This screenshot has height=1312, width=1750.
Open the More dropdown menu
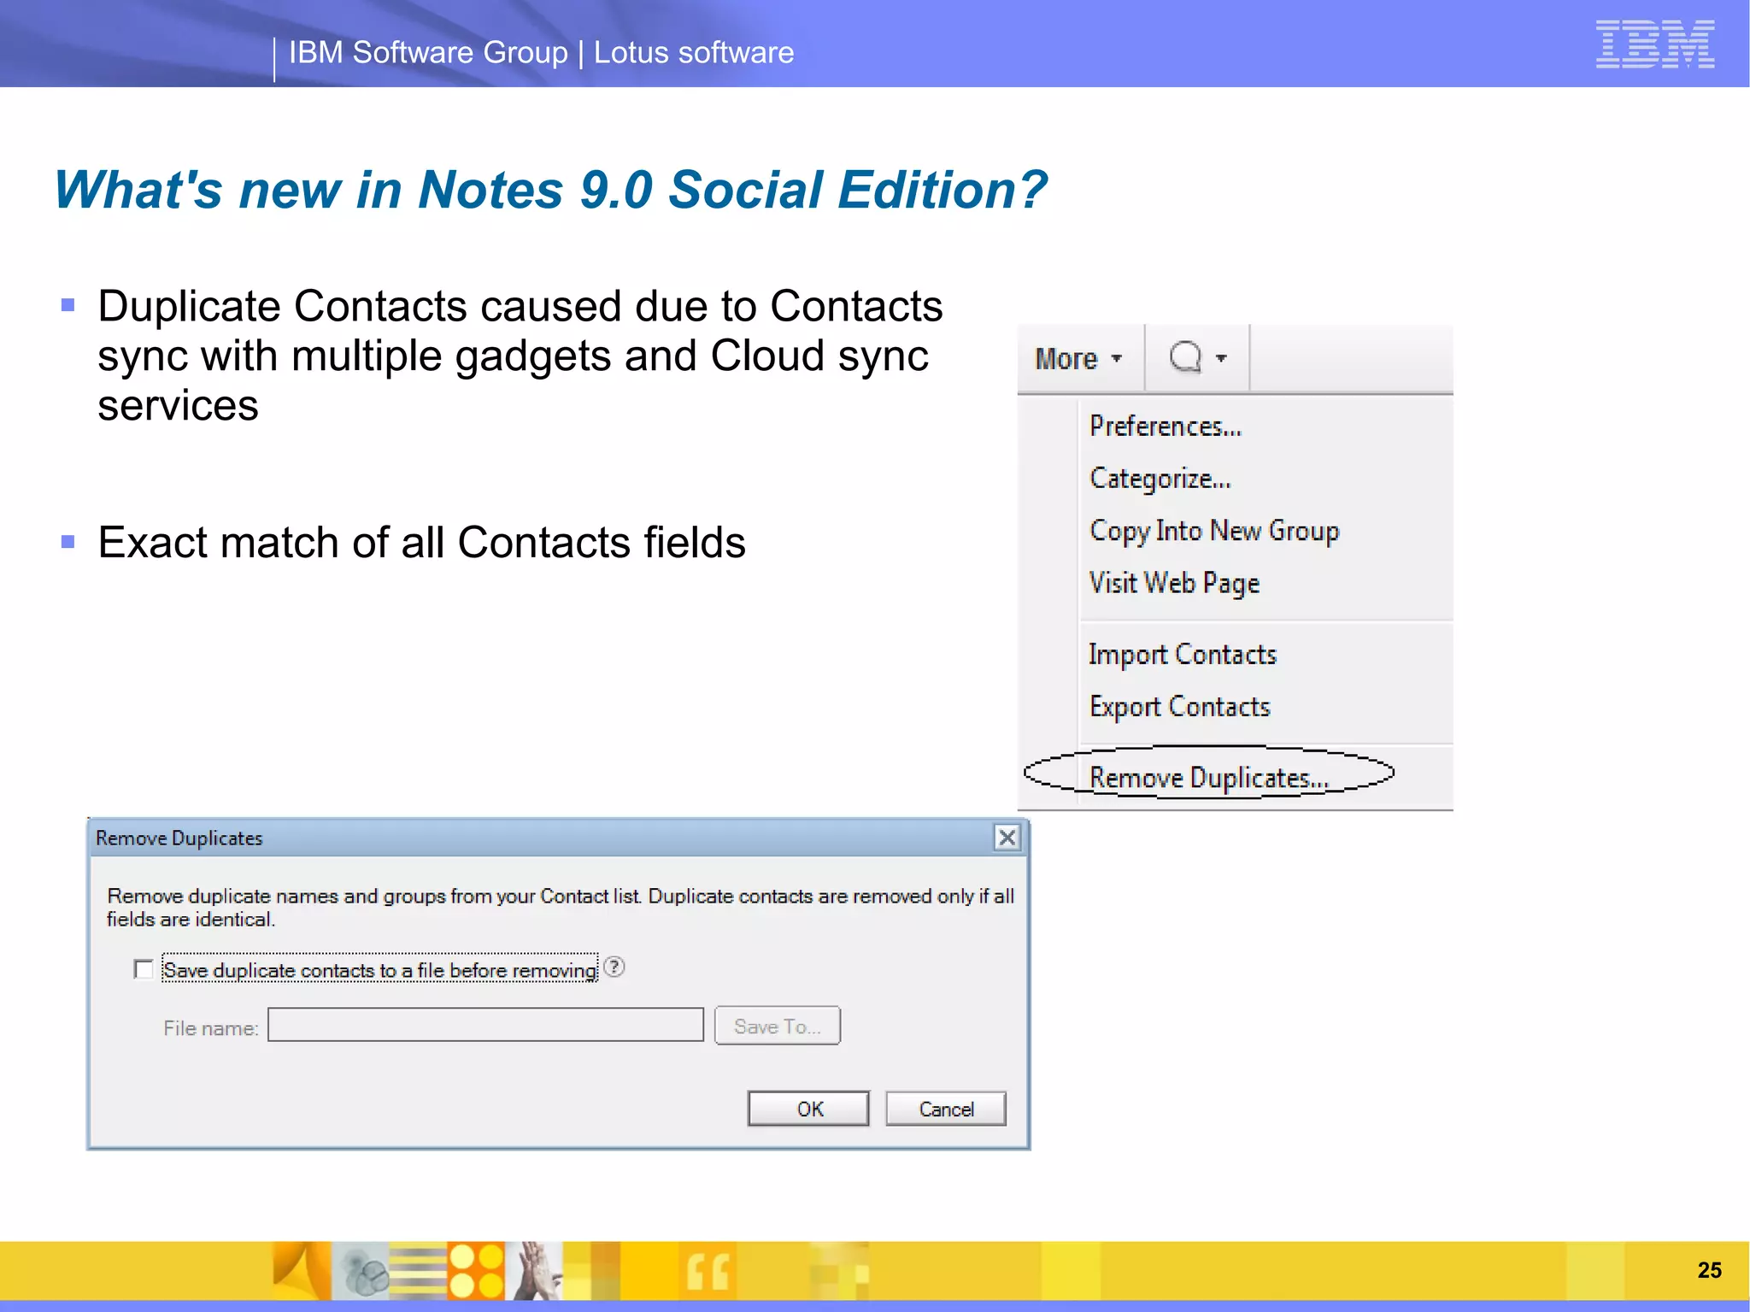coord(1079,359)
